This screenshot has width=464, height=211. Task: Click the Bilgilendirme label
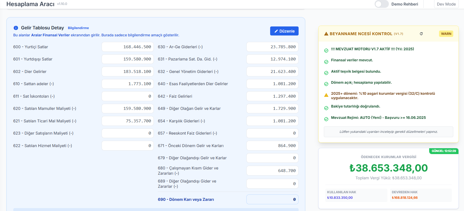point(78,28)
